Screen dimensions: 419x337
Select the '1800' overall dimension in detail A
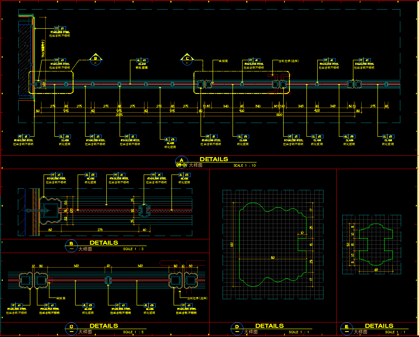pos(279,115)
